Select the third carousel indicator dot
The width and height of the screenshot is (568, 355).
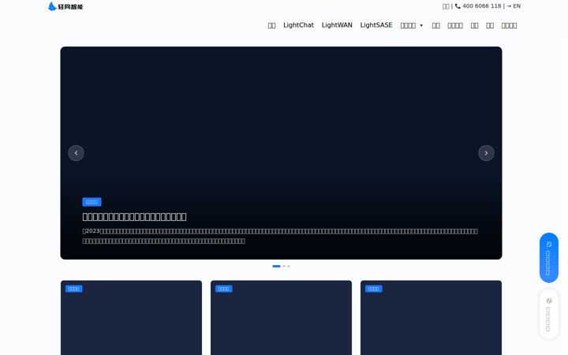click(289, 267)
